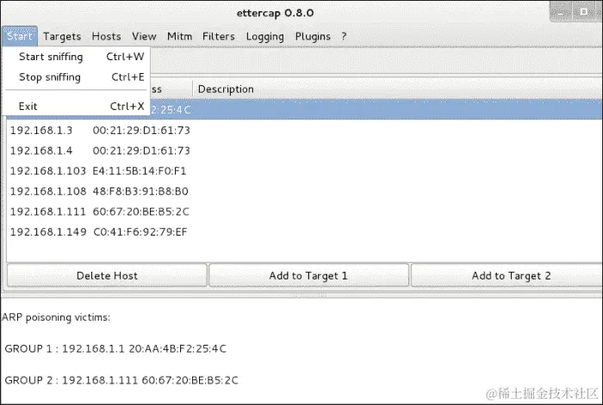Click MAC address 60:67:20:BE:B5:2C in host list
This screenshot has height=405, width=603.
pyautogui.click(x=140, y=212)
